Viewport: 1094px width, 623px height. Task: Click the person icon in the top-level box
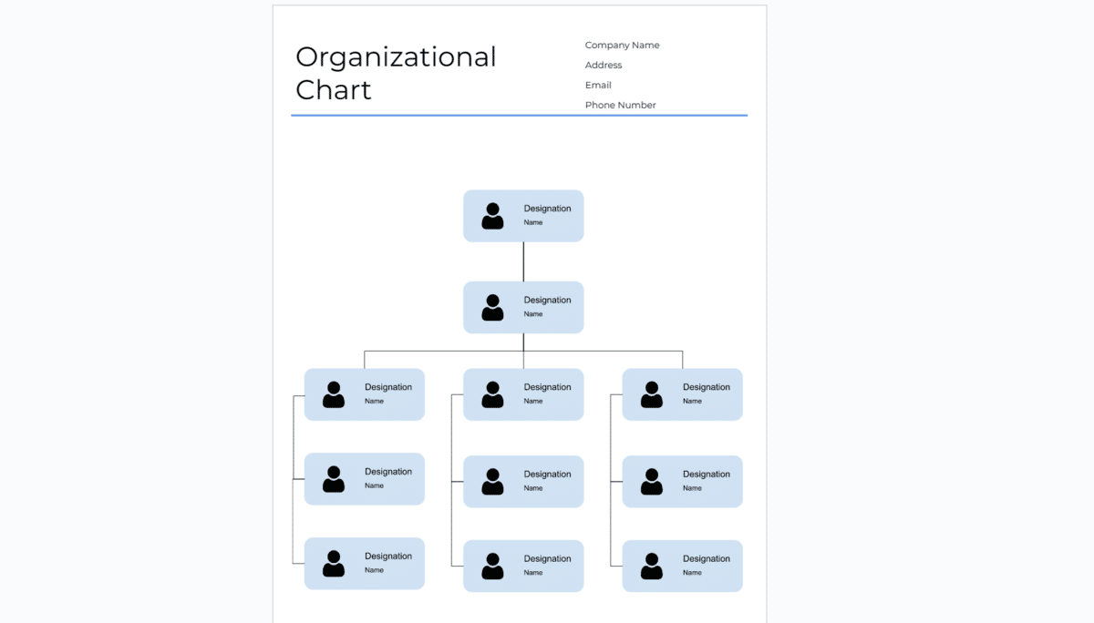click(x=493, y=215)
